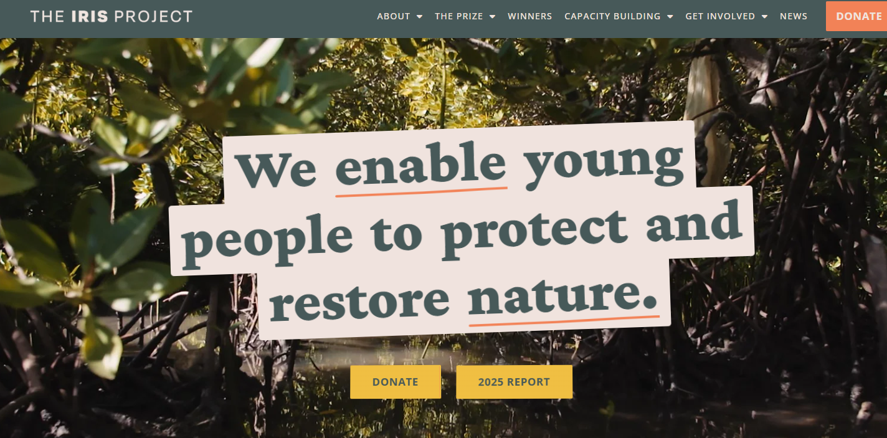Click the headline line "people to protect and"
The height and width of the screenshot is (438, 887).
click(x=462, y=234)
